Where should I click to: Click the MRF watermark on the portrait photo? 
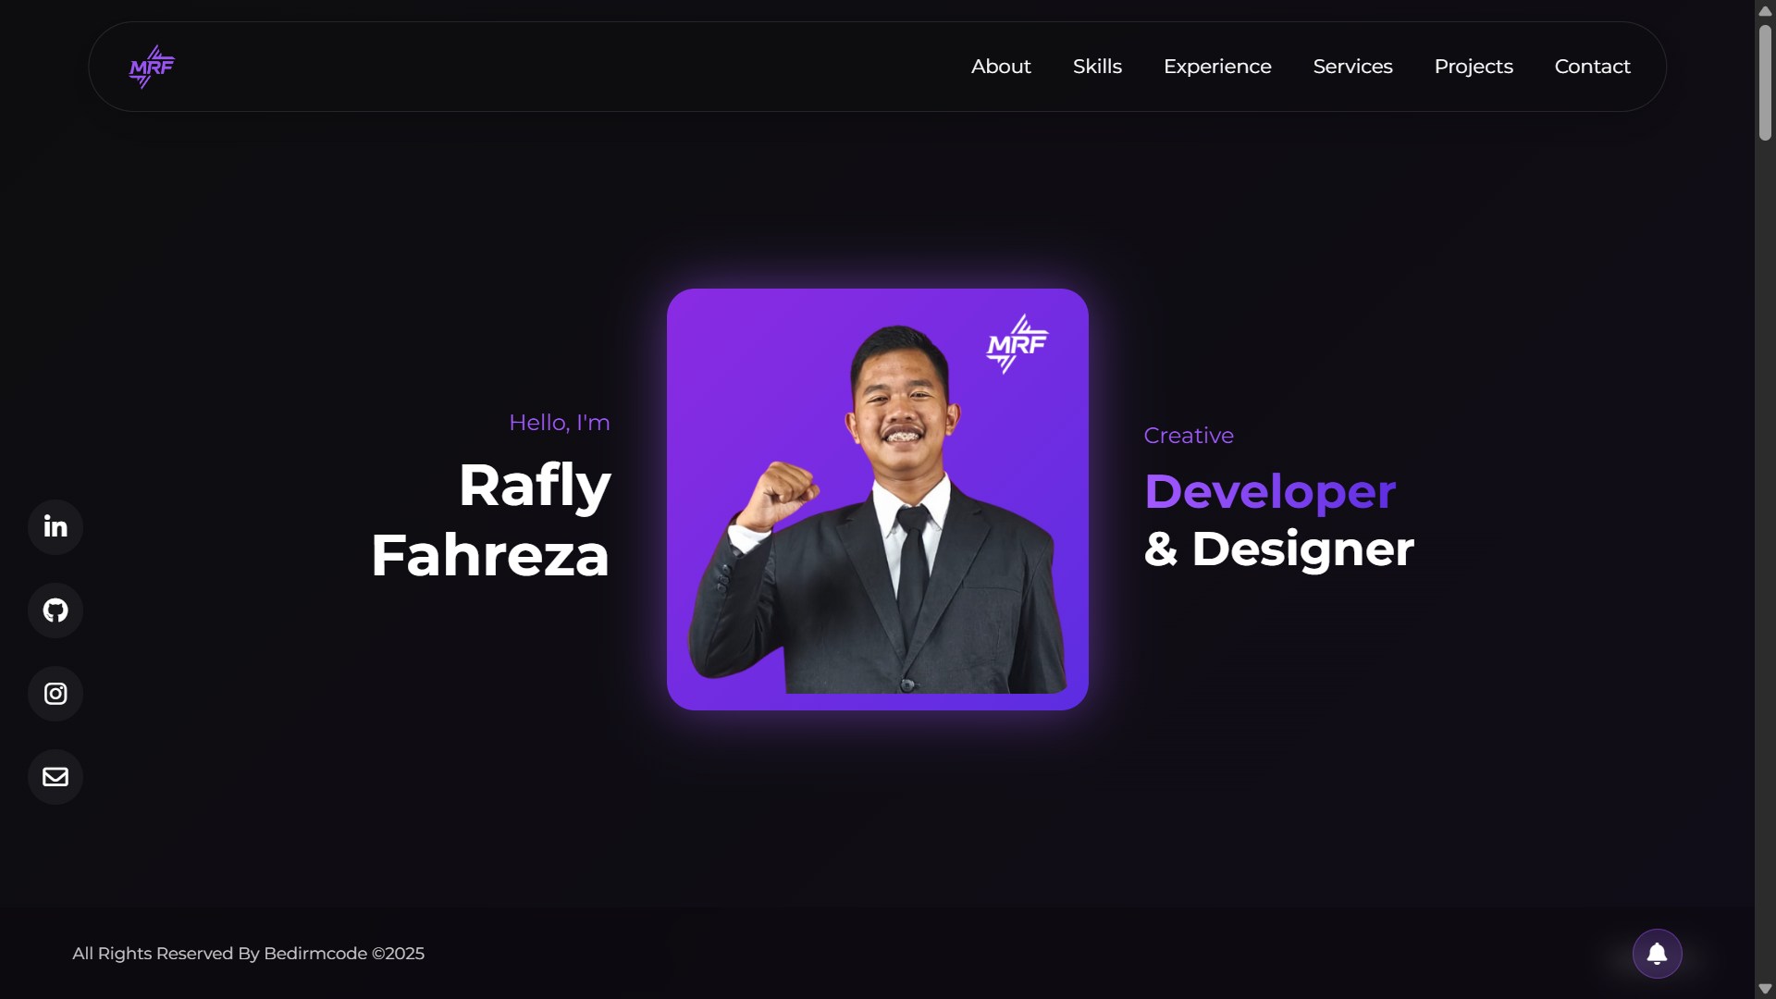1017,345
